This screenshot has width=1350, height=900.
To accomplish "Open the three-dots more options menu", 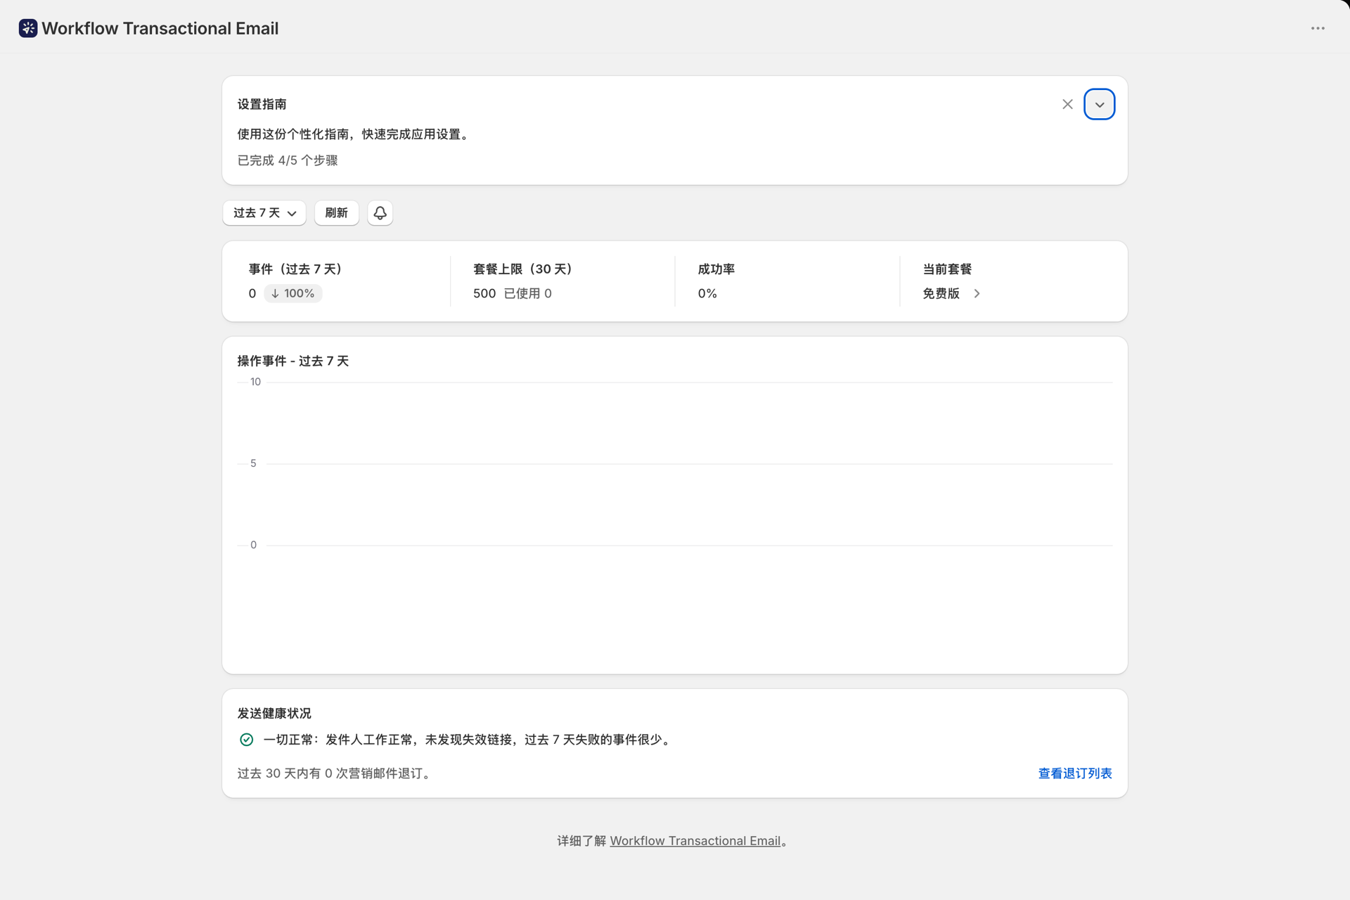I will point(1318,28).
